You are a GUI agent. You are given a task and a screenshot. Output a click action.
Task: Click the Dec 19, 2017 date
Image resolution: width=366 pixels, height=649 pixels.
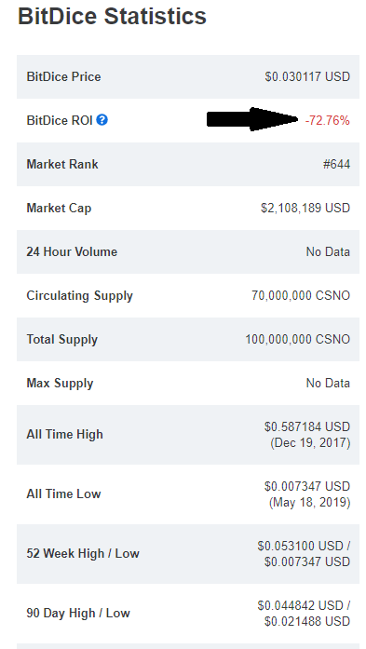click(x=310, y=443)
